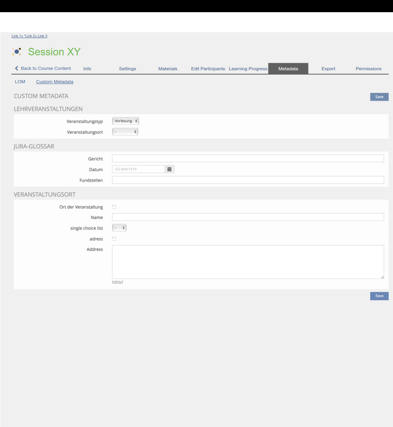Focus the Address textarea
The image size is (393, 427).
point(248,262)
